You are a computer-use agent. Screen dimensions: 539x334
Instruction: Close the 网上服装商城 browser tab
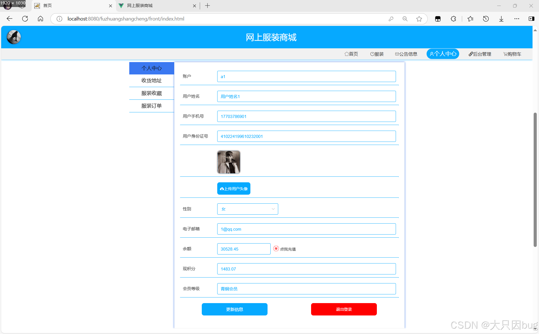tap(194, 6)
